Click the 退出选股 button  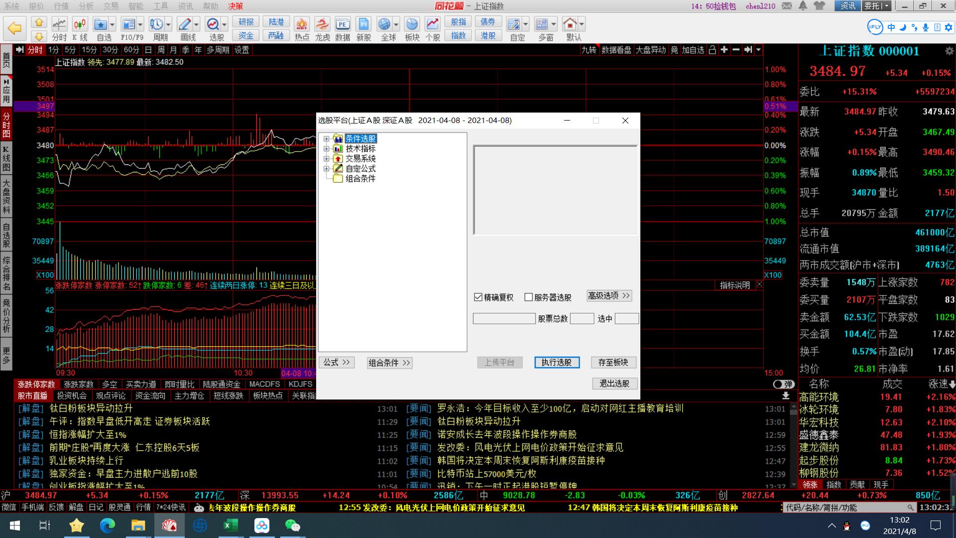(614, 384)
